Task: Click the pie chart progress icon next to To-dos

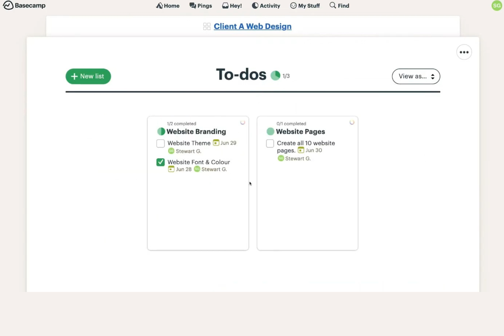Action: [x=275, y=75]
